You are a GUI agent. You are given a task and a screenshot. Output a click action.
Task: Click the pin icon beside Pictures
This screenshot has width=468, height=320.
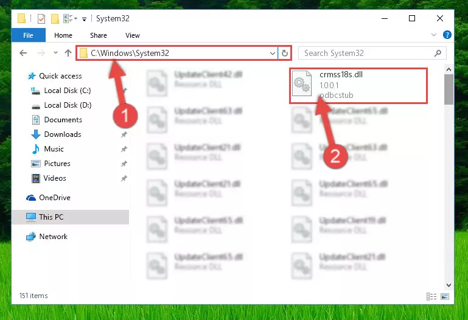point(124,164)
